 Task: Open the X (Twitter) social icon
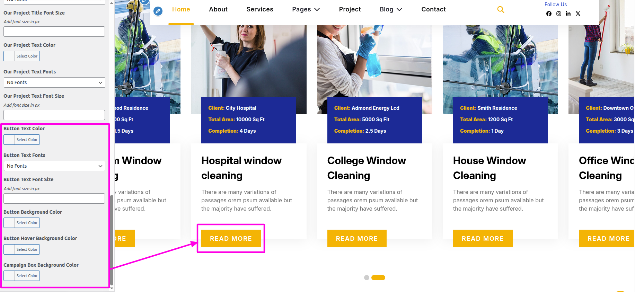(578, 14)
